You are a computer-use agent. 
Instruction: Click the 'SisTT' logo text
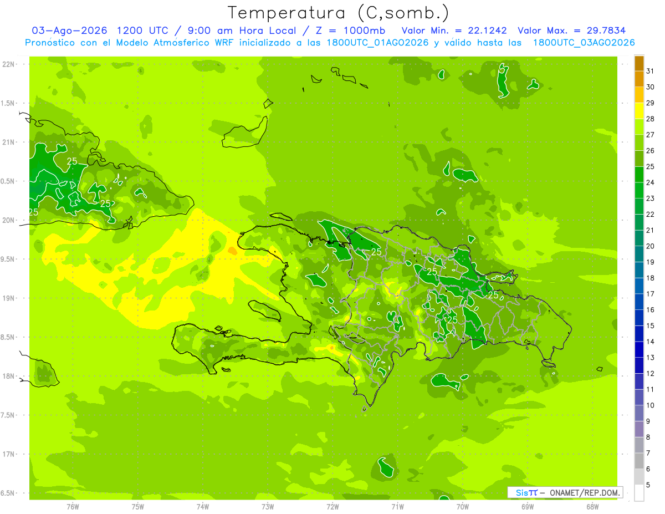tap(526, 492)
